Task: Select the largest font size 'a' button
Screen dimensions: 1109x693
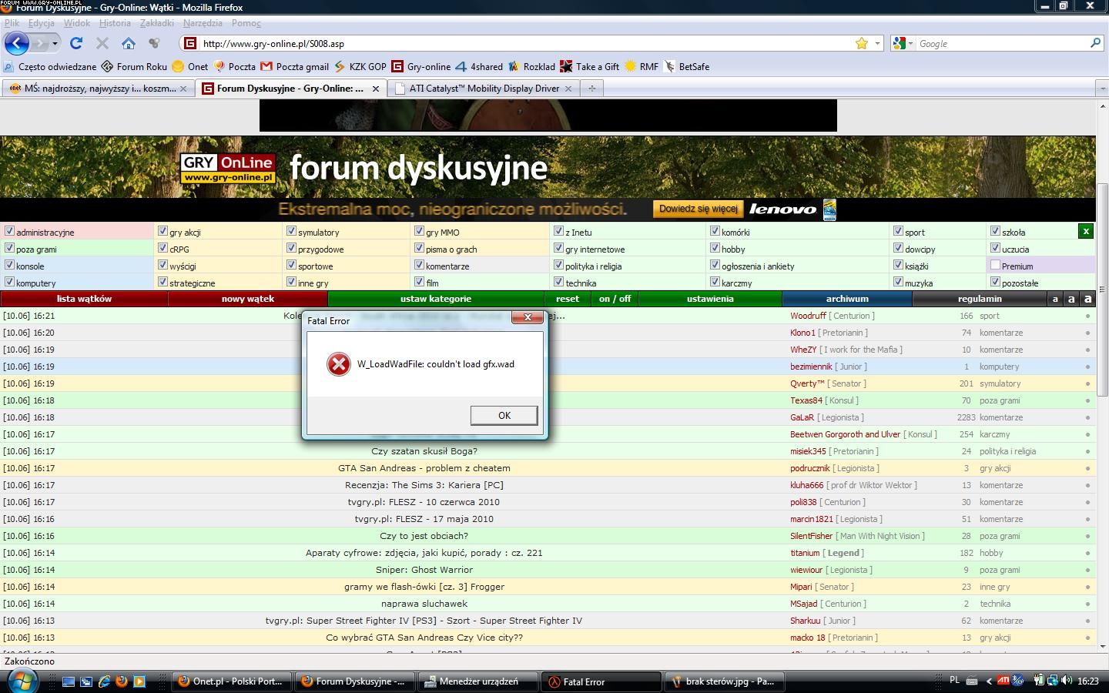Action: [x=1087, y=299]
